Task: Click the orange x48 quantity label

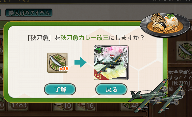Action: coord(64,69)
